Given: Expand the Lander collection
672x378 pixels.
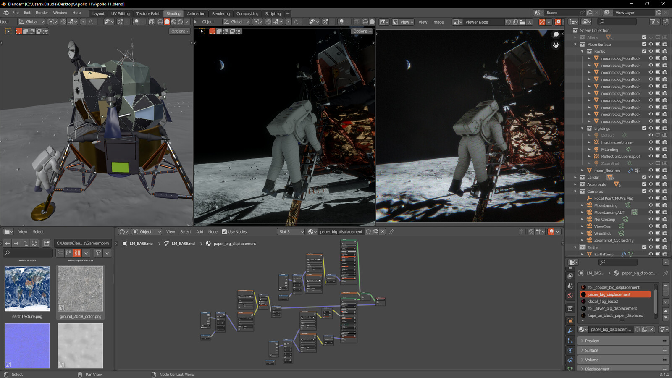Looking at the screenshot, I should [x=575, y=177].
